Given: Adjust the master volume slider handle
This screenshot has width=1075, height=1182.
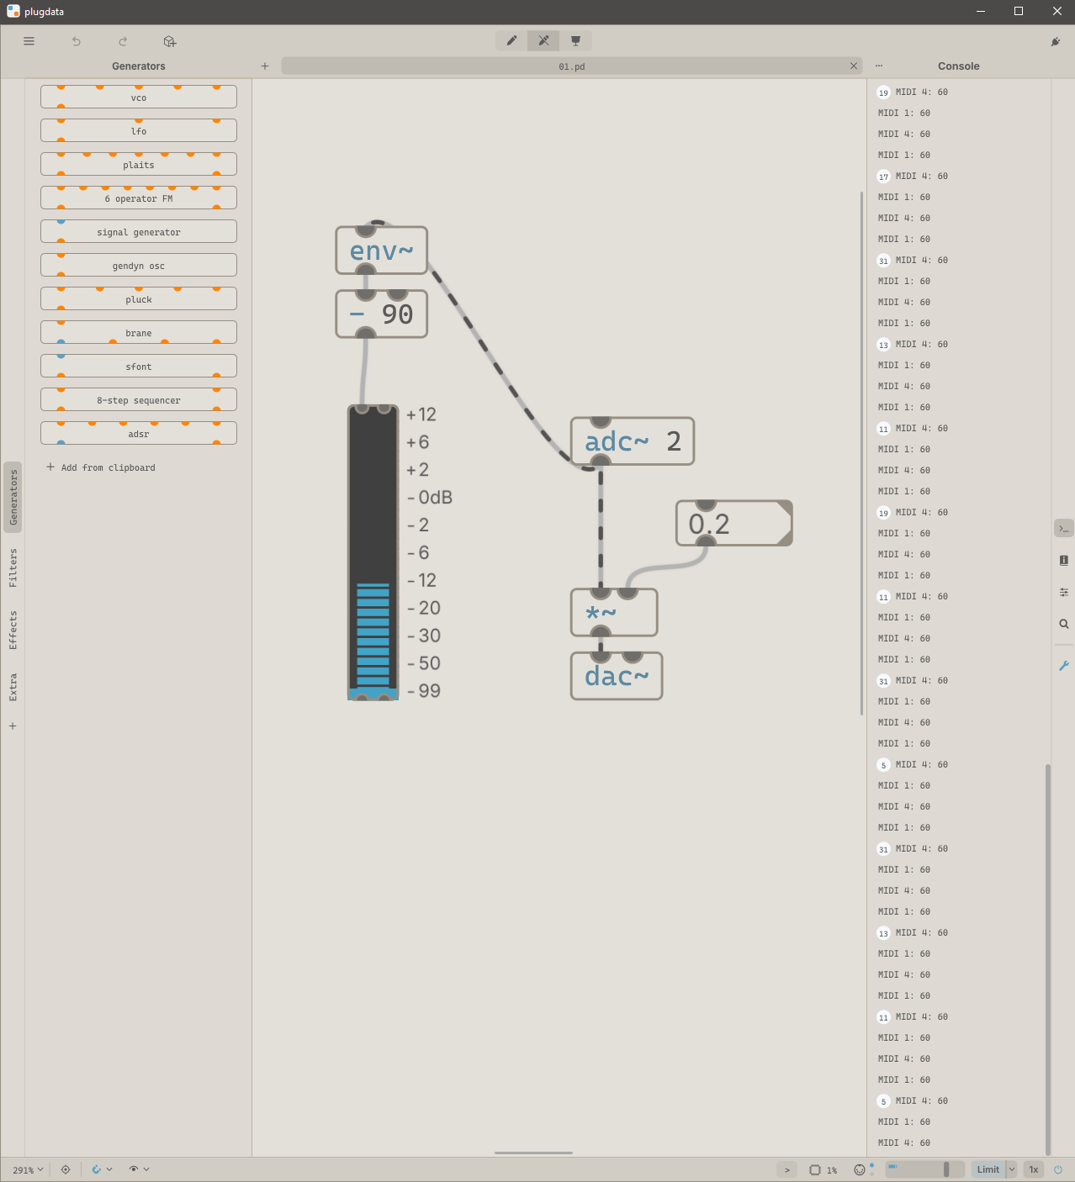Looking at the screenshot, I should [946, 1169].
